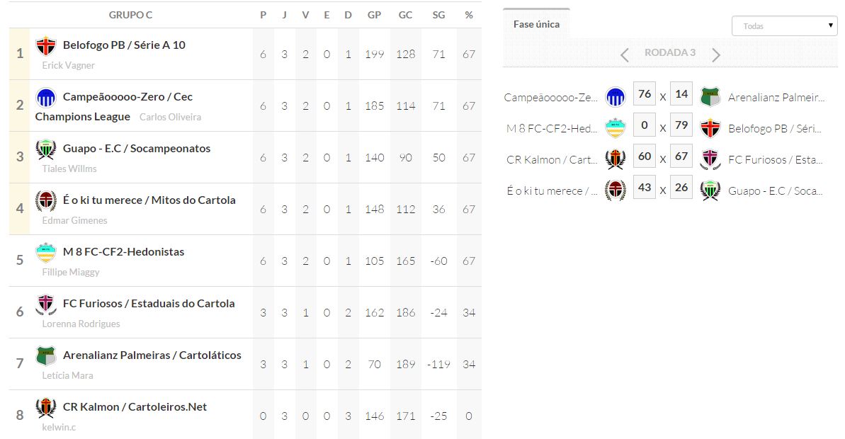Click the Belofogo PB crest in standings
Image resolution: width=845 pixels, height=439 pixels.
46,46
